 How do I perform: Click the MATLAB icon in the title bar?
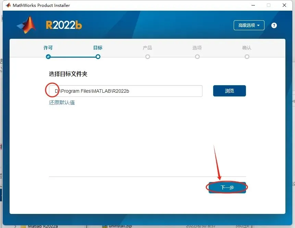(x=8, y=5)
